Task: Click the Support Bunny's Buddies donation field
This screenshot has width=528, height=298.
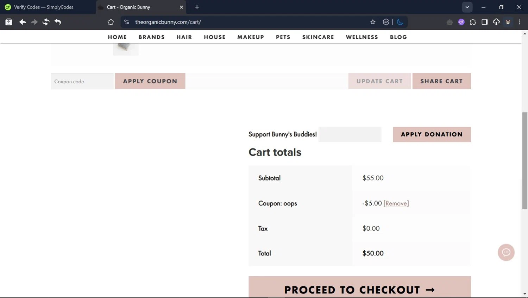Action: pyautogui.click(x=350, y=134)
